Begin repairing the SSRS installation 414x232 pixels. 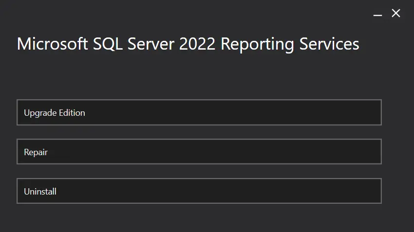(x=199, y=152)
